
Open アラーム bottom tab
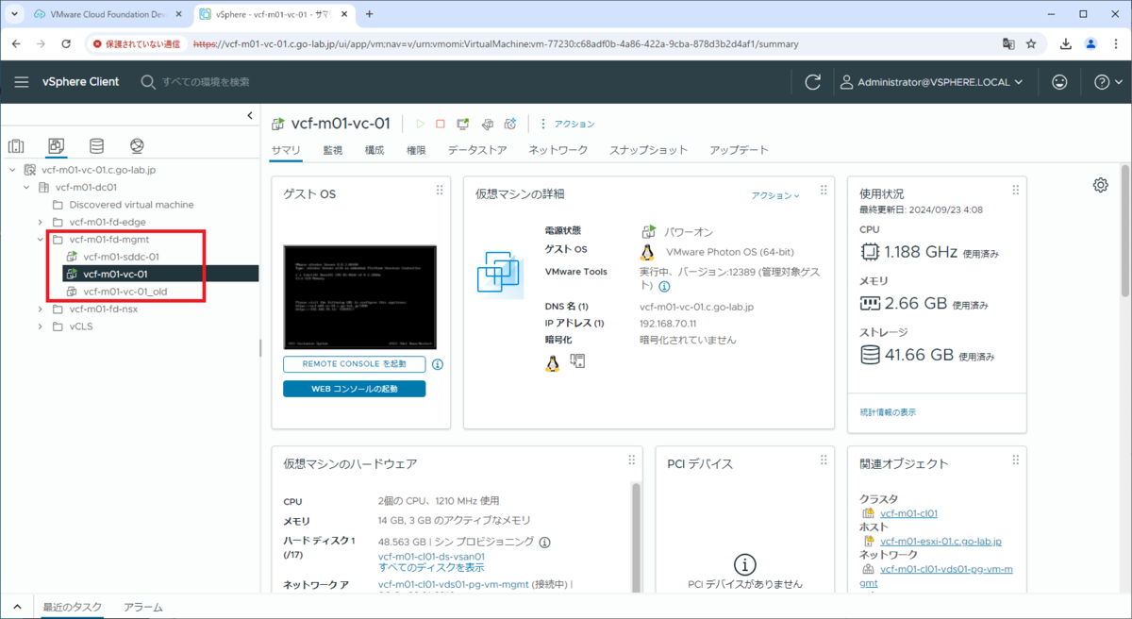[x=142, y=607]
